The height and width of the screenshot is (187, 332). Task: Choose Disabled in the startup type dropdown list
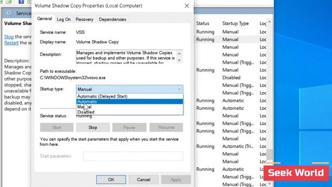(x=130, y=112)
